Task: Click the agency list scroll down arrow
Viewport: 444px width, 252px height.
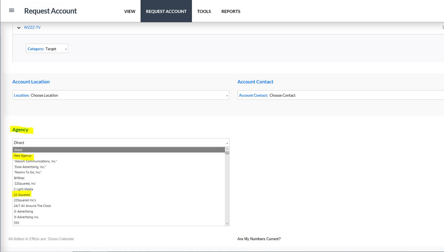Action: [227, 224]
